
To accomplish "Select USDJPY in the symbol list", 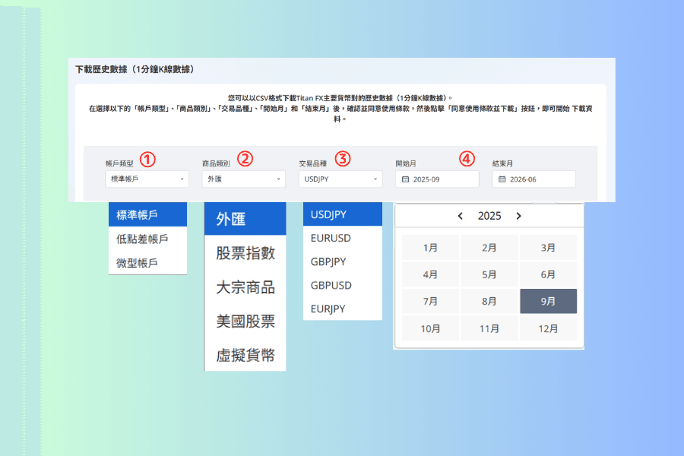I will 343,214.
